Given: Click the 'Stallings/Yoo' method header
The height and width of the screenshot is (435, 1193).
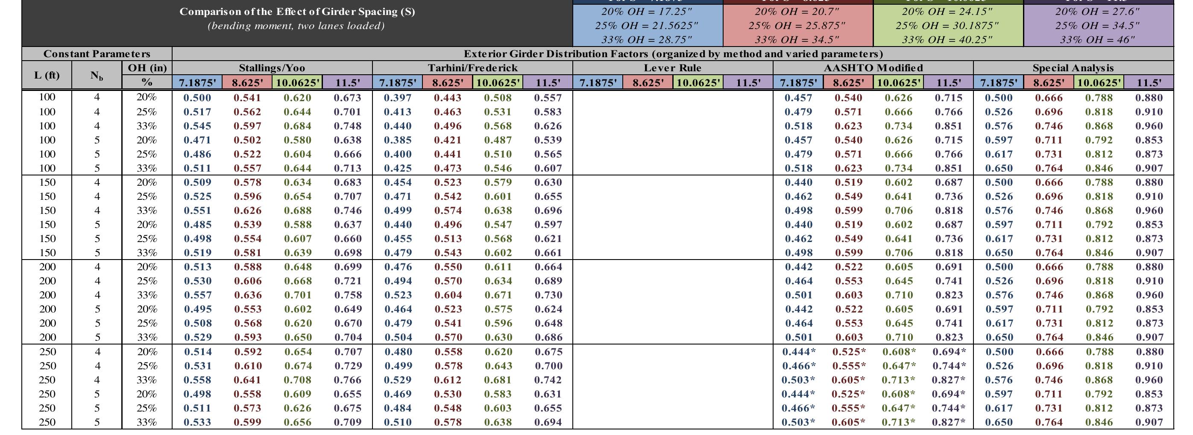Looking at the screenshot, I should click(272, 68).
